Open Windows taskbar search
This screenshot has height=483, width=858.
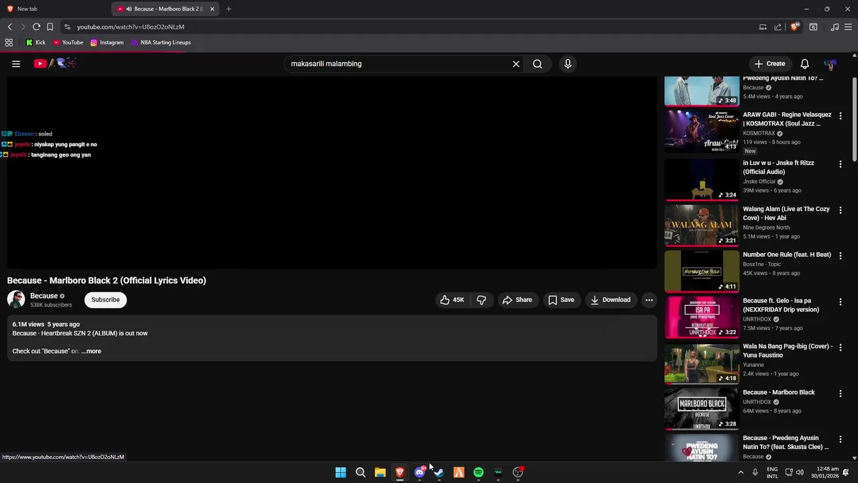pyautogui.click(x=361, y=472)
